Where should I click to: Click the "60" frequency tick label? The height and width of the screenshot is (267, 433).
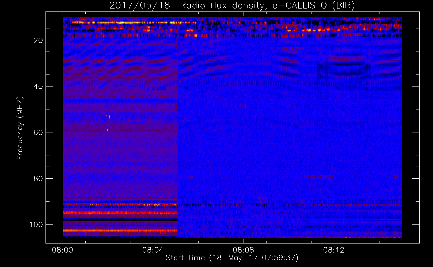click(38, 133)
